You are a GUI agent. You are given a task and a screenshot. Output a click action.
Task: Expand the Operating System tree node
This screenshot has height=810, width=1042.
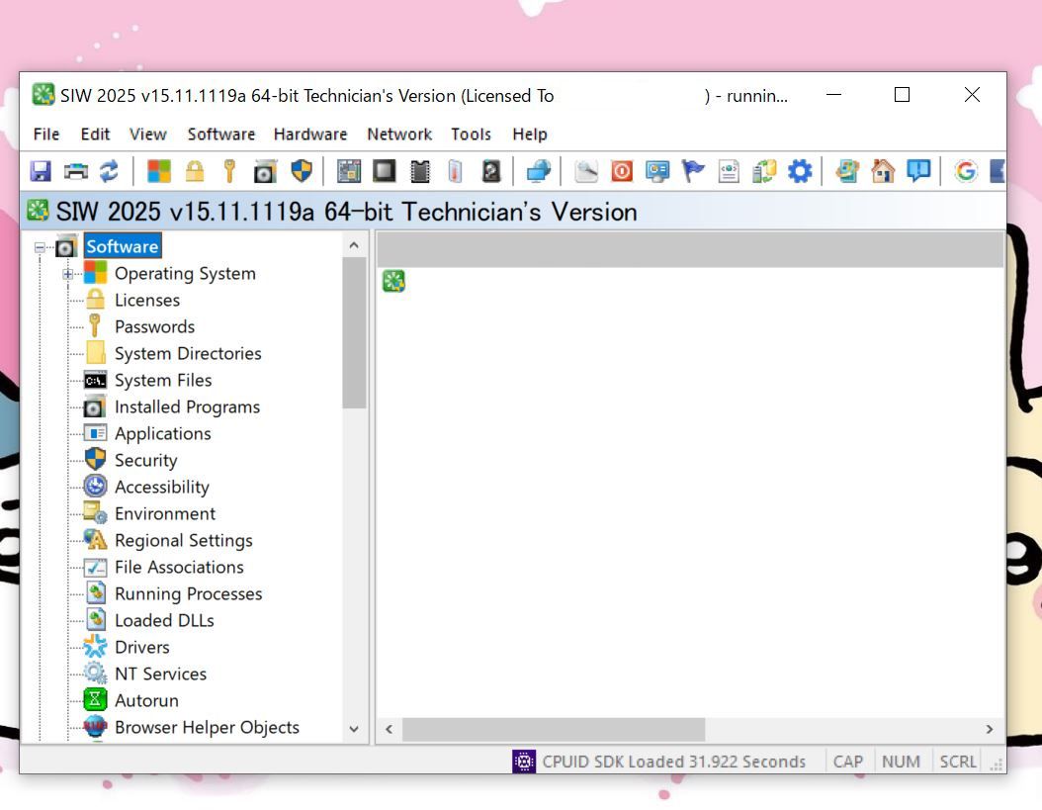(68, 274)
